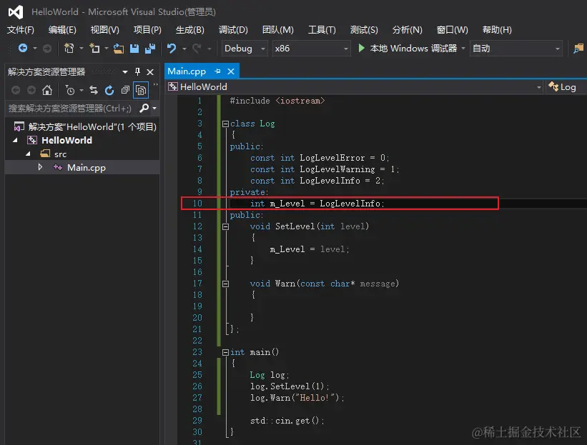Click the Solution Explorer back arrow icon
Viewport: 587px width, 445px height.
(16, 90)
